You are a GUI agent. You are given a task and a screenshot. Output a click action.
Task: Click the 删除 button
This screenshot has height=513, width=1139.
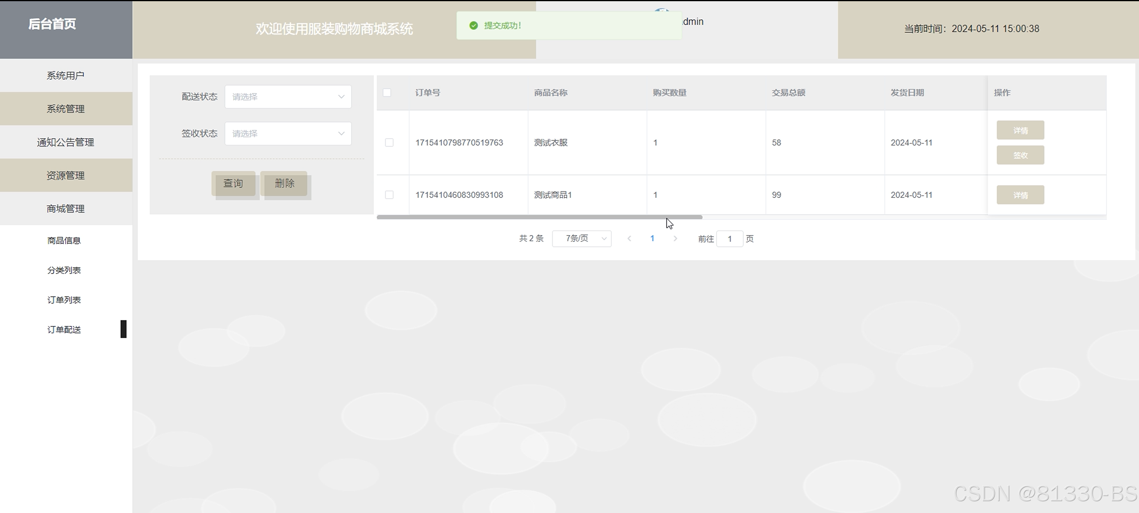[284, 184]
